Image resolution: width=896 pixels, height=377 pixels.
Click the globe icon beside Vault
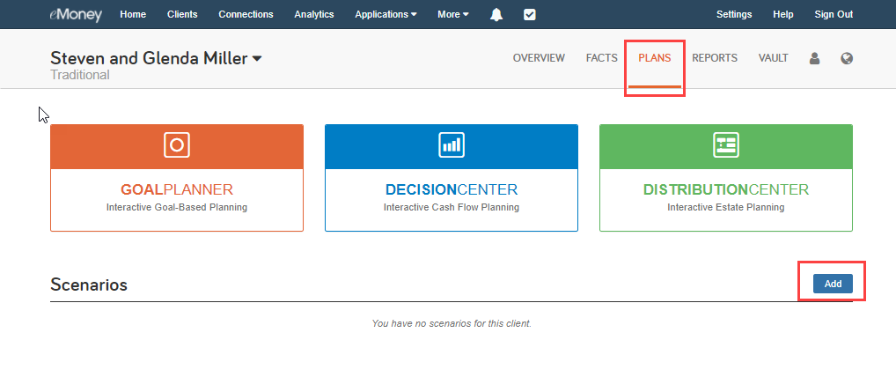point(847,58)
